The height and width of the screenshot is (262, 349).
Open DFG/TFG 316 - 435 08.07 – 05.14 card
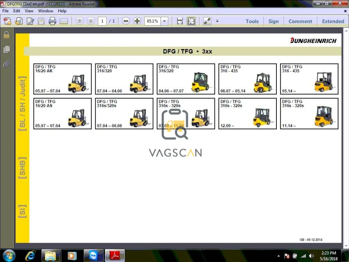[247, 79]
